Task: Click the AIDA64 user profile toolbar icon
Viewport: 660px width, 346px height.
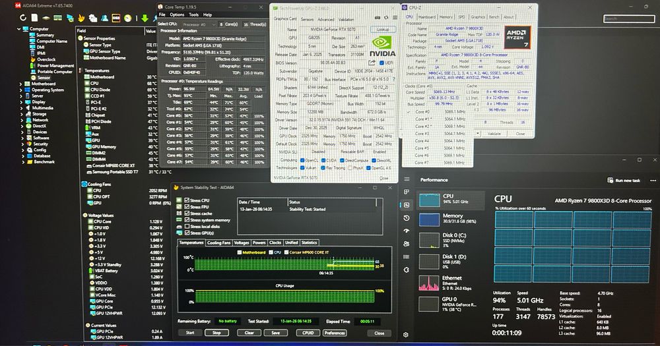Action: 104,18
